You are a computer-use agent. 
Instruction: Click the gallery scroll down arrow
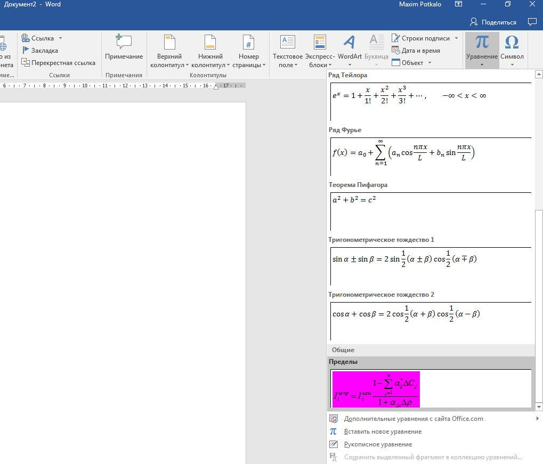pos(539,407)
